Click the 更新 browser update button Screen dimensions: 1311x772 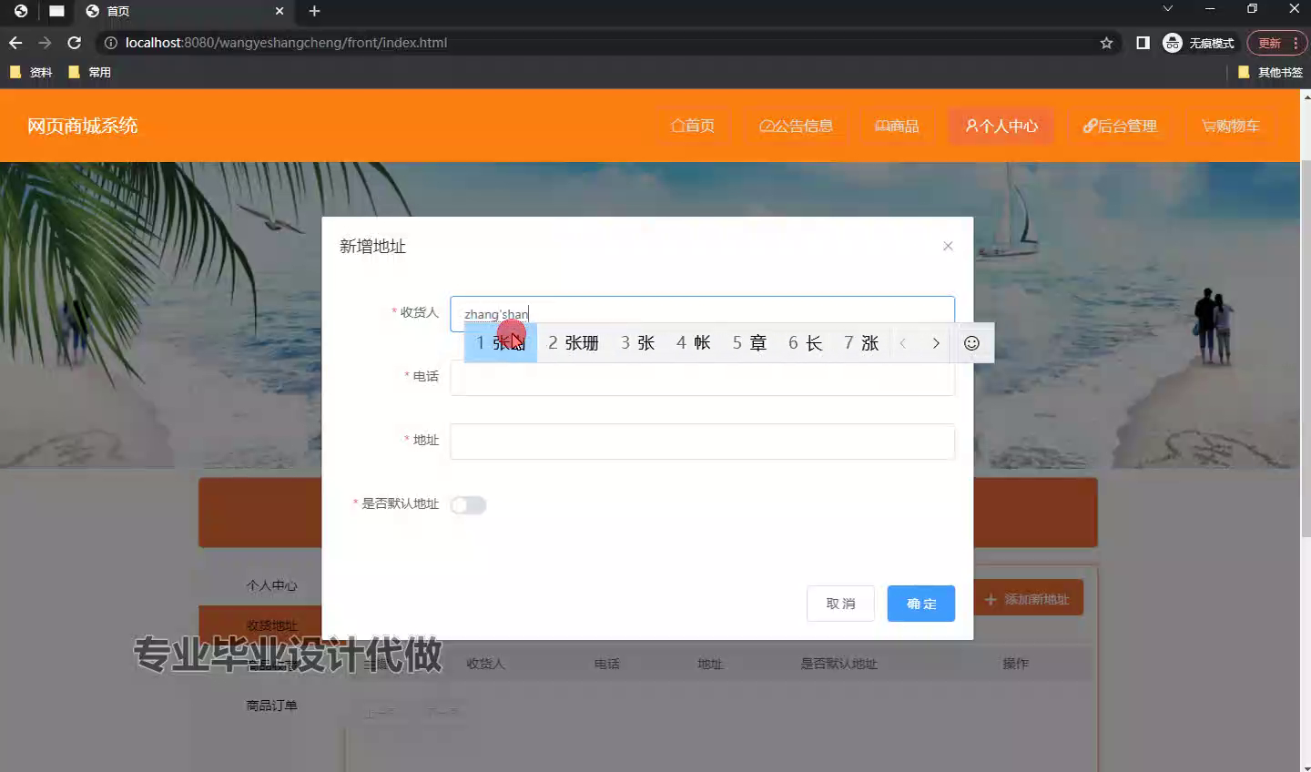pyautogui.click(x=1276, y=43)
